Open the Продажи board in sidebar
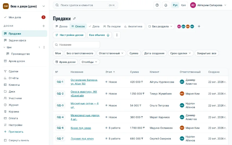Screen dimensions: 232x145 pyautogui.click(x=24, y=34)
